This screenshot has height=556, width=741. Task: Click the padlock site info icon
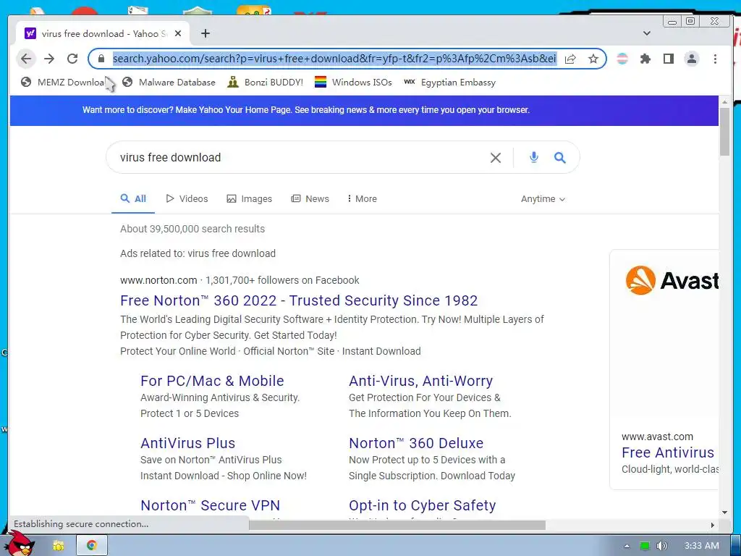tap(101, 59)
